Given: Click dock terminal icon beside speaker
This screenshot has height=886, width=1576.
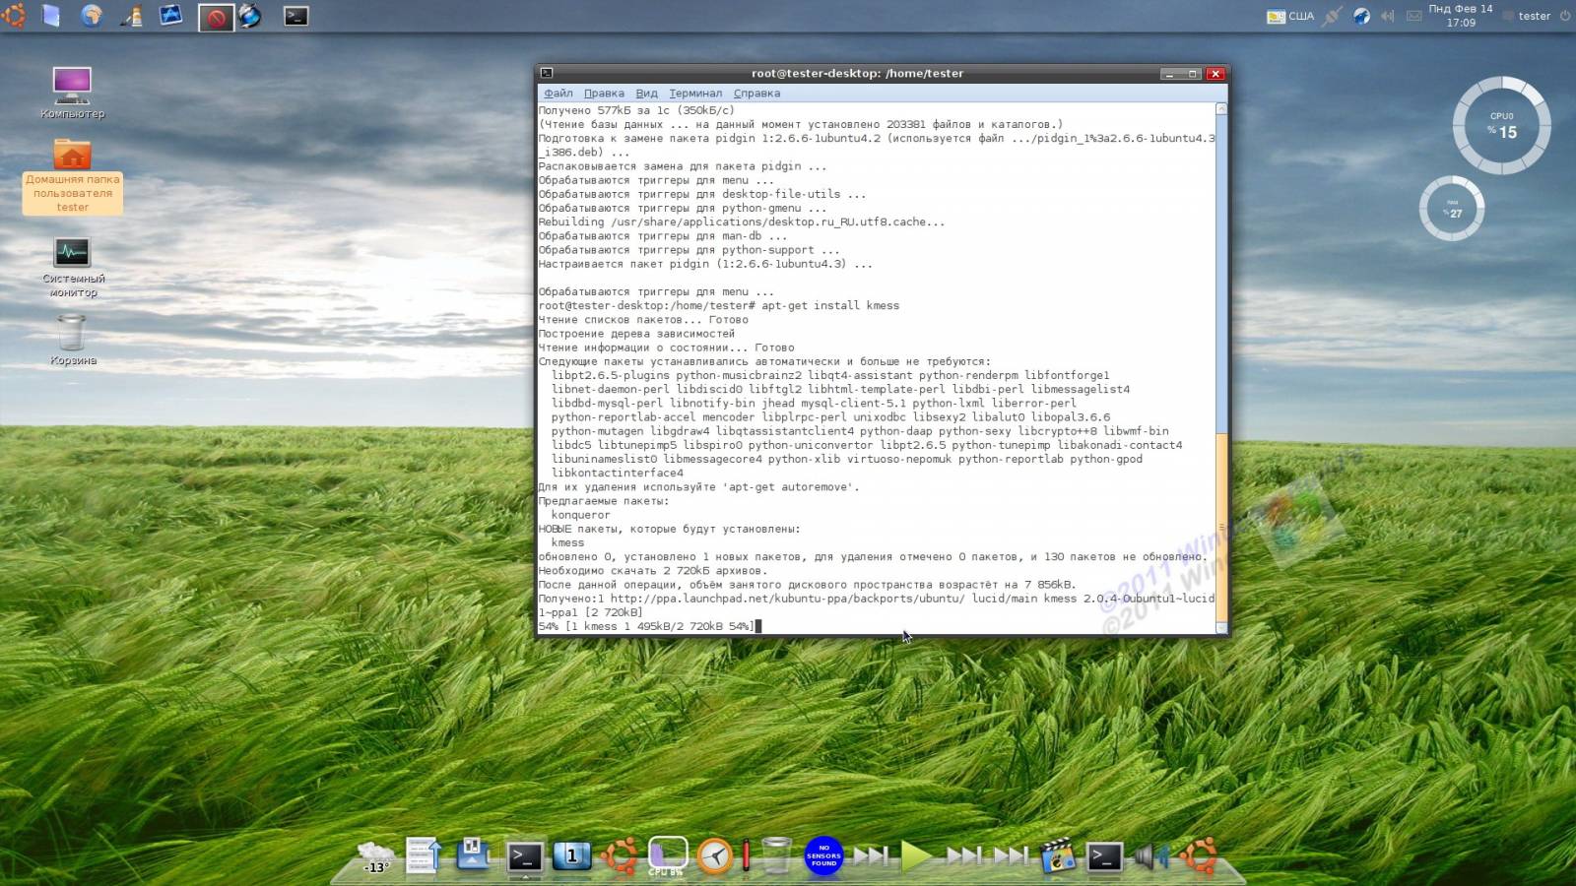Looking at the screenshot, I should (1104, 856).
